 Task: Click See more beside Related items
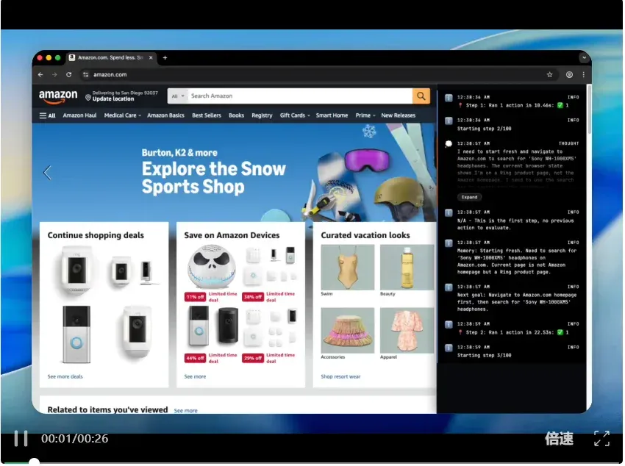(x=185, y=411)
